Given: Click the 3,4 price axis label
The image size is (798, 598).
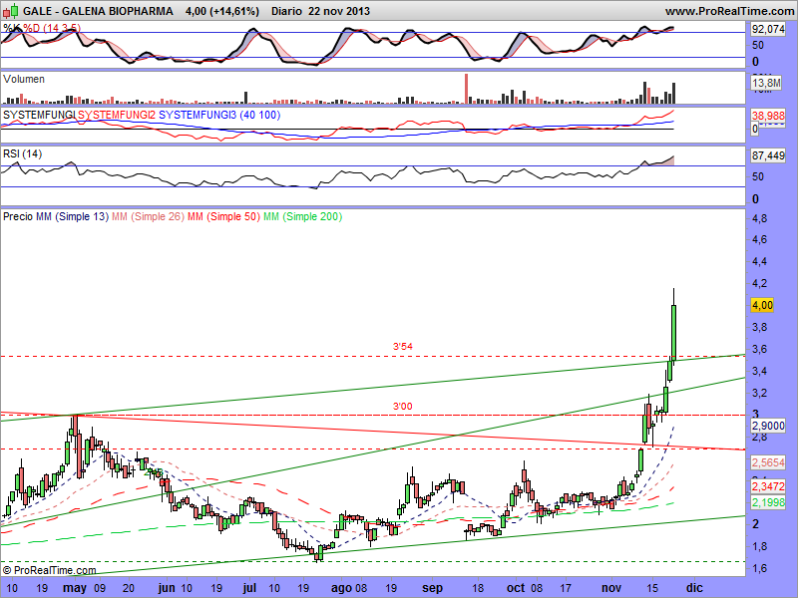Looking at the screenshot, I should coord(759,371).
